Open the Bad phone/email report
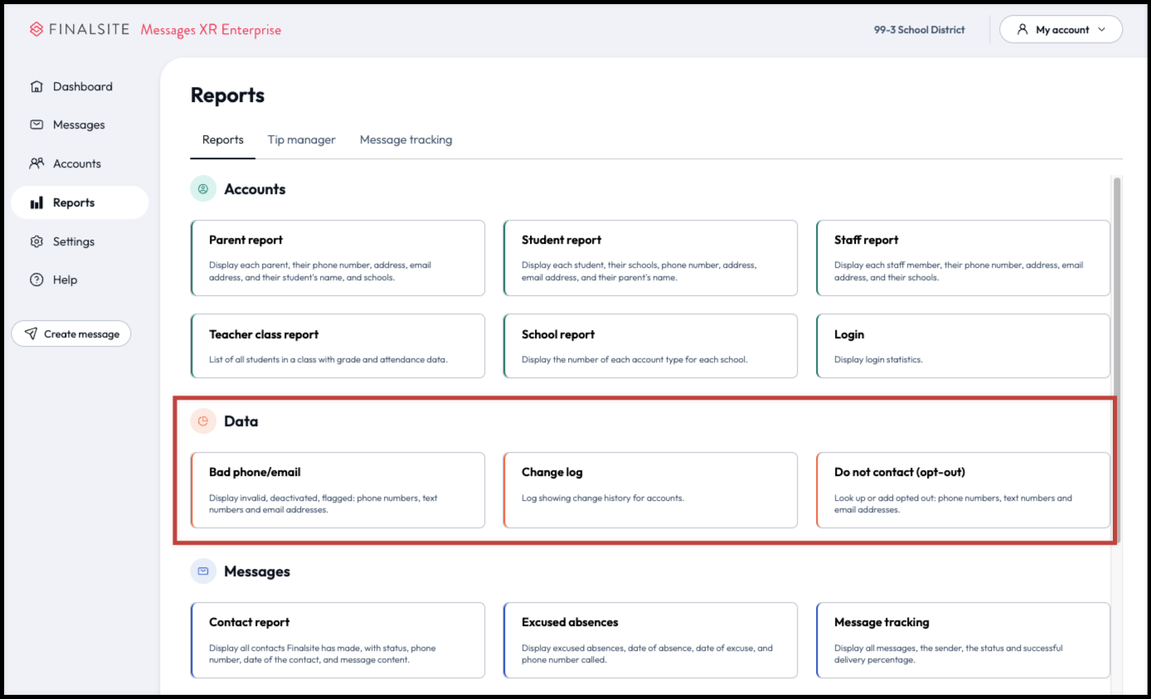 tap(338, 490)
